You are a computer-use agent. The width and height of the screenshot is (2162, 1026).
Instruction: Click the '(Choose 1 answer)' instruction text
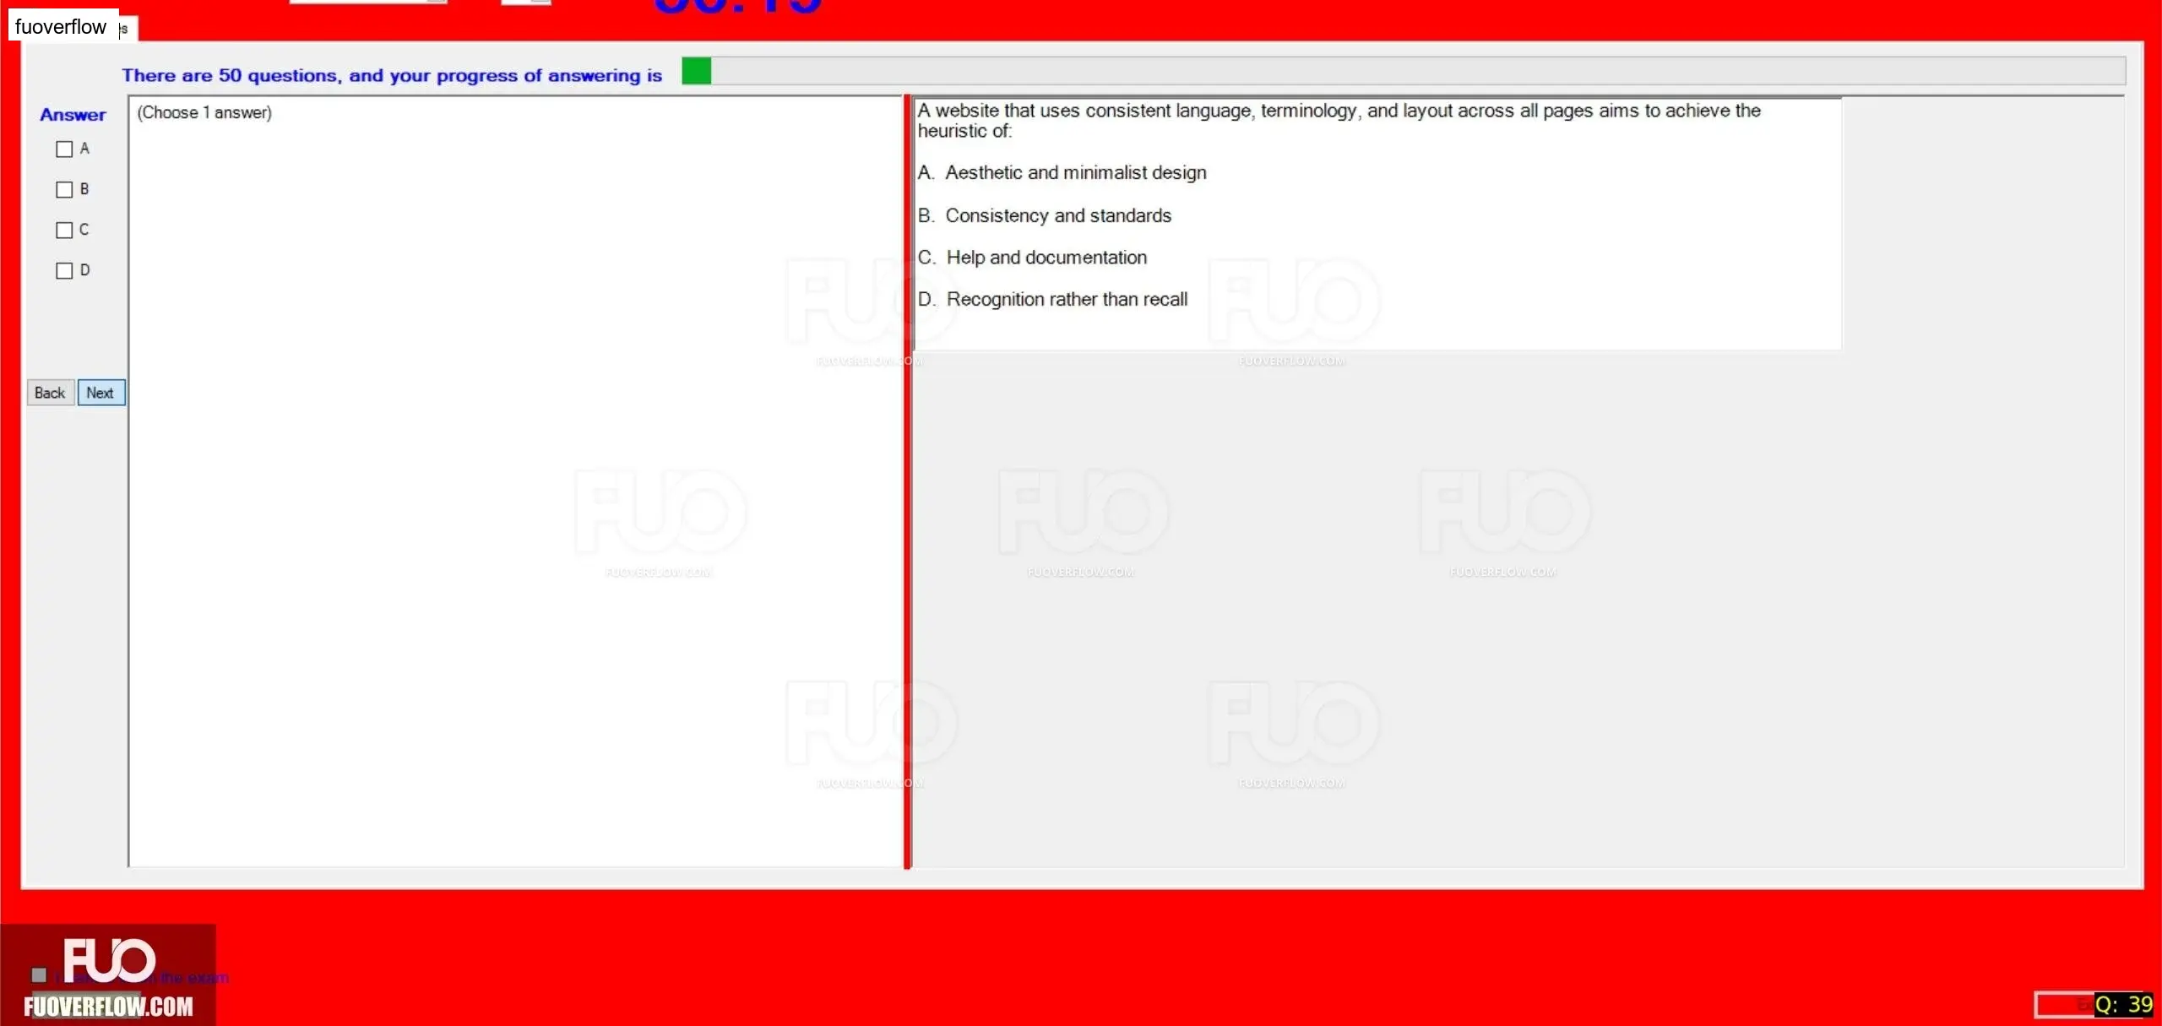coord(204,112)
